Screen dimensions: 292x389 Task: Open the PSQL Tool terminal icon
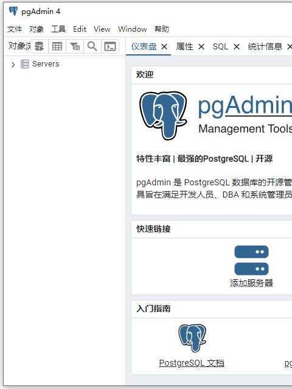[110, 46]
